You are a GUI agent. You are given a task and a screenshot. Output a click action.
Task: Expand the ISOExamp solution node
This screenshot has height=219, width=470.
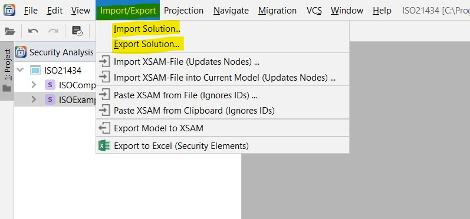pos(34,99)
